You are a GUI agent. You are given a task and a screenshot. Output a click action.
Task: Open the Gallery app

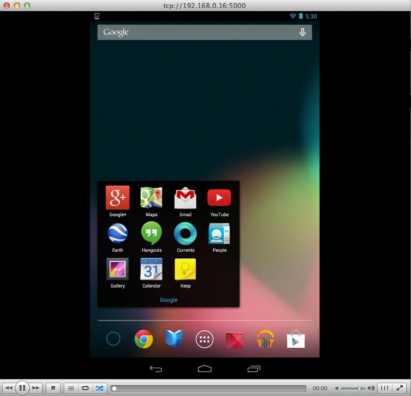[117, 269]
